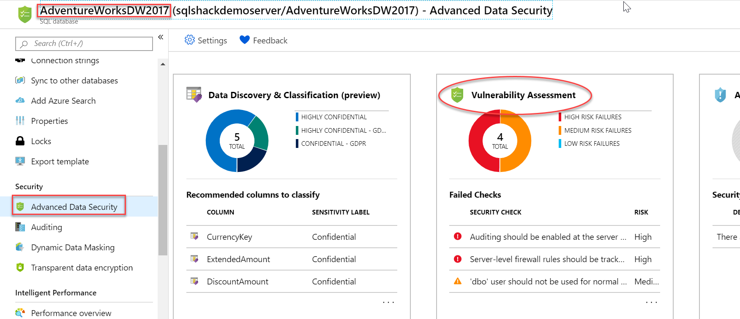Click the Locks padlock icon
Screen dimensions: 740x319
point(20,141)
